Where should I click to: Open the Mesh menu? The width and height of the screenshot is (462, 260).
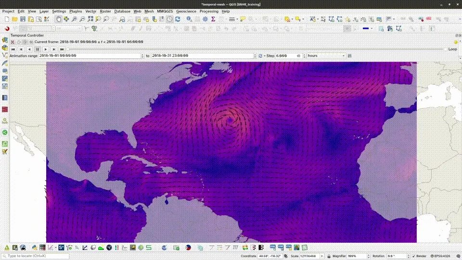pyautogui.click(x=149, y=11)
